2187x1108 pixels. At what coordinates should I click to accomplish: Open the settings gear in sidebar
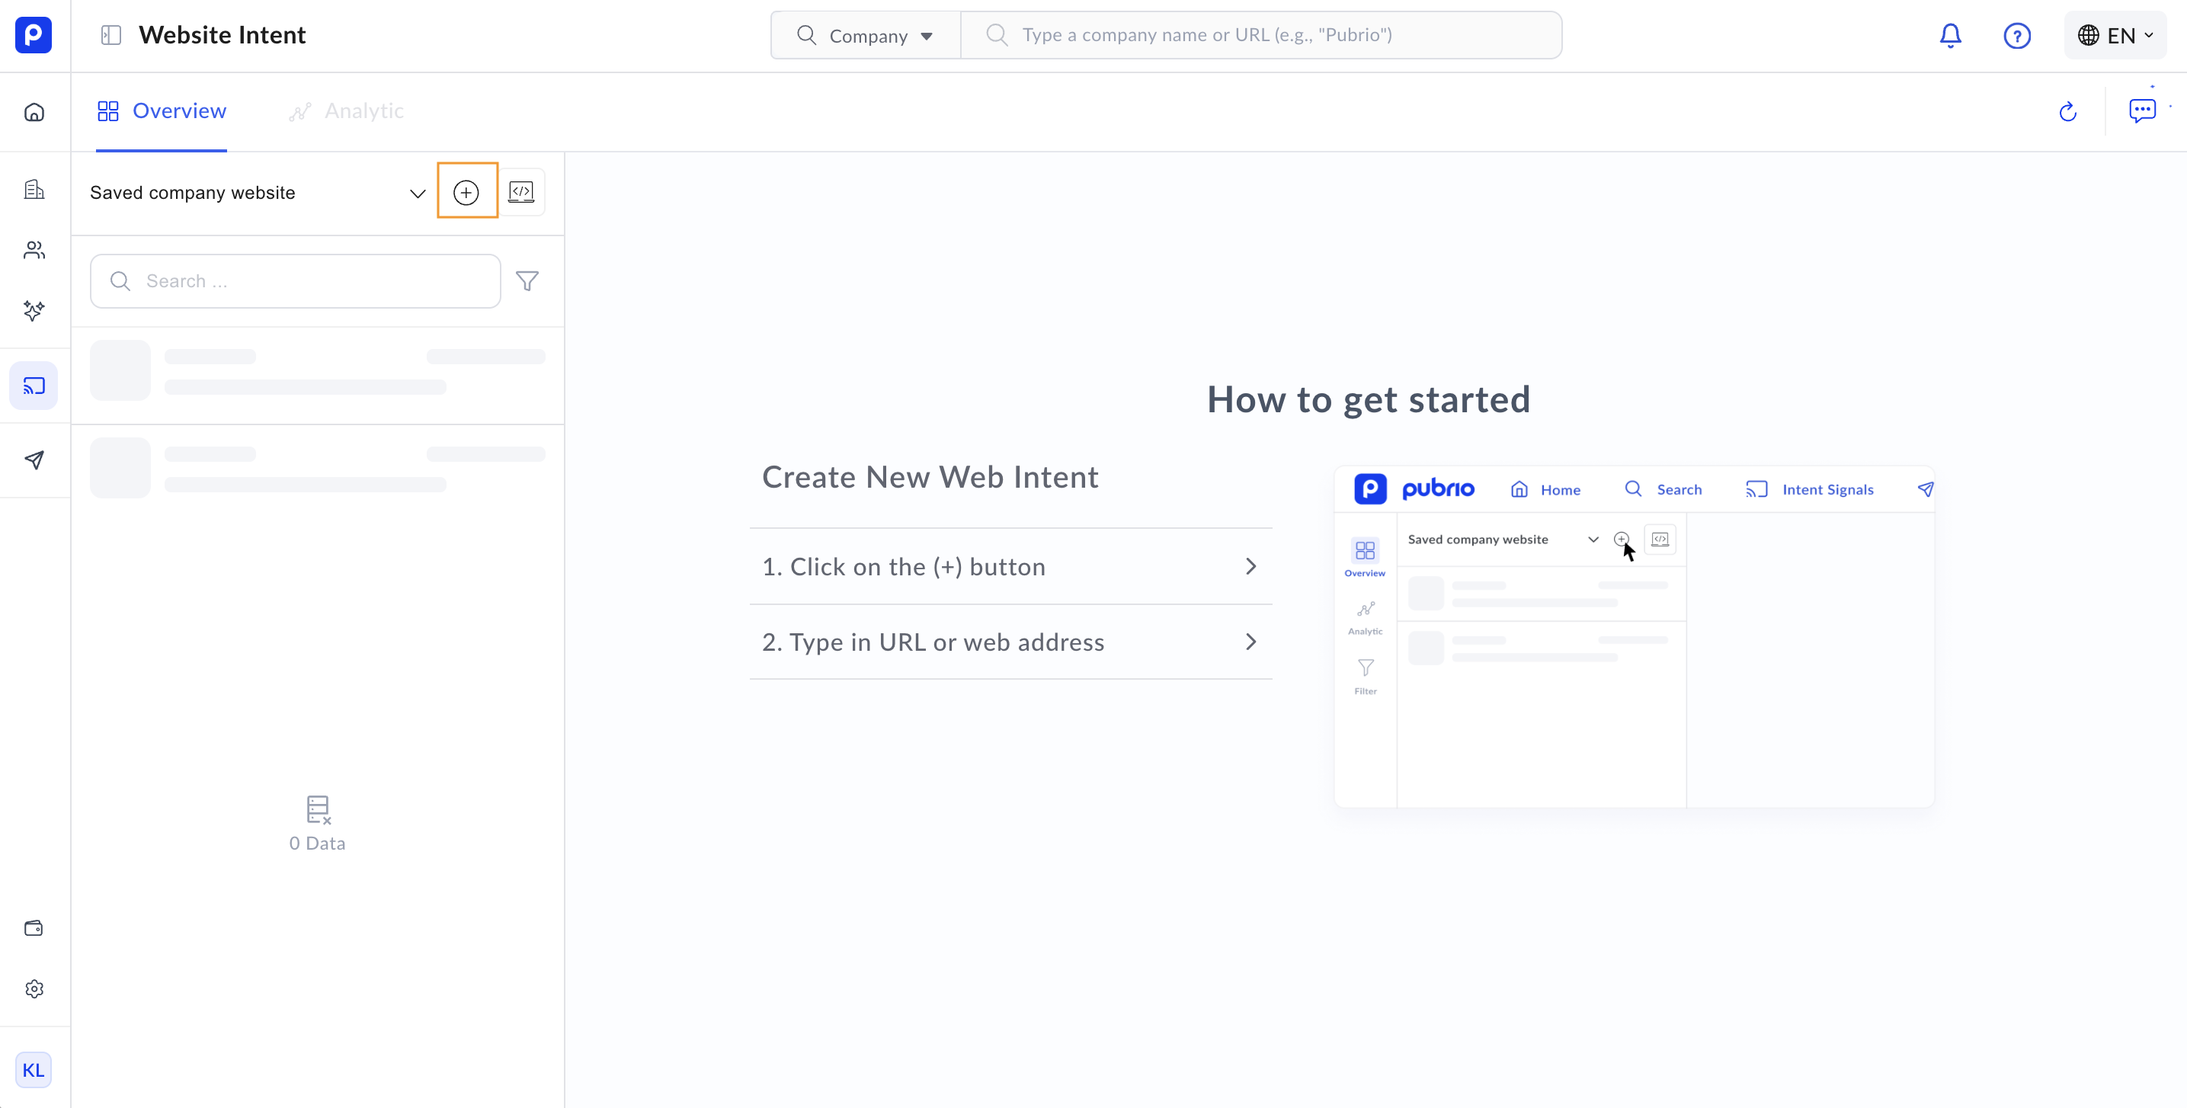pos(34,989)
